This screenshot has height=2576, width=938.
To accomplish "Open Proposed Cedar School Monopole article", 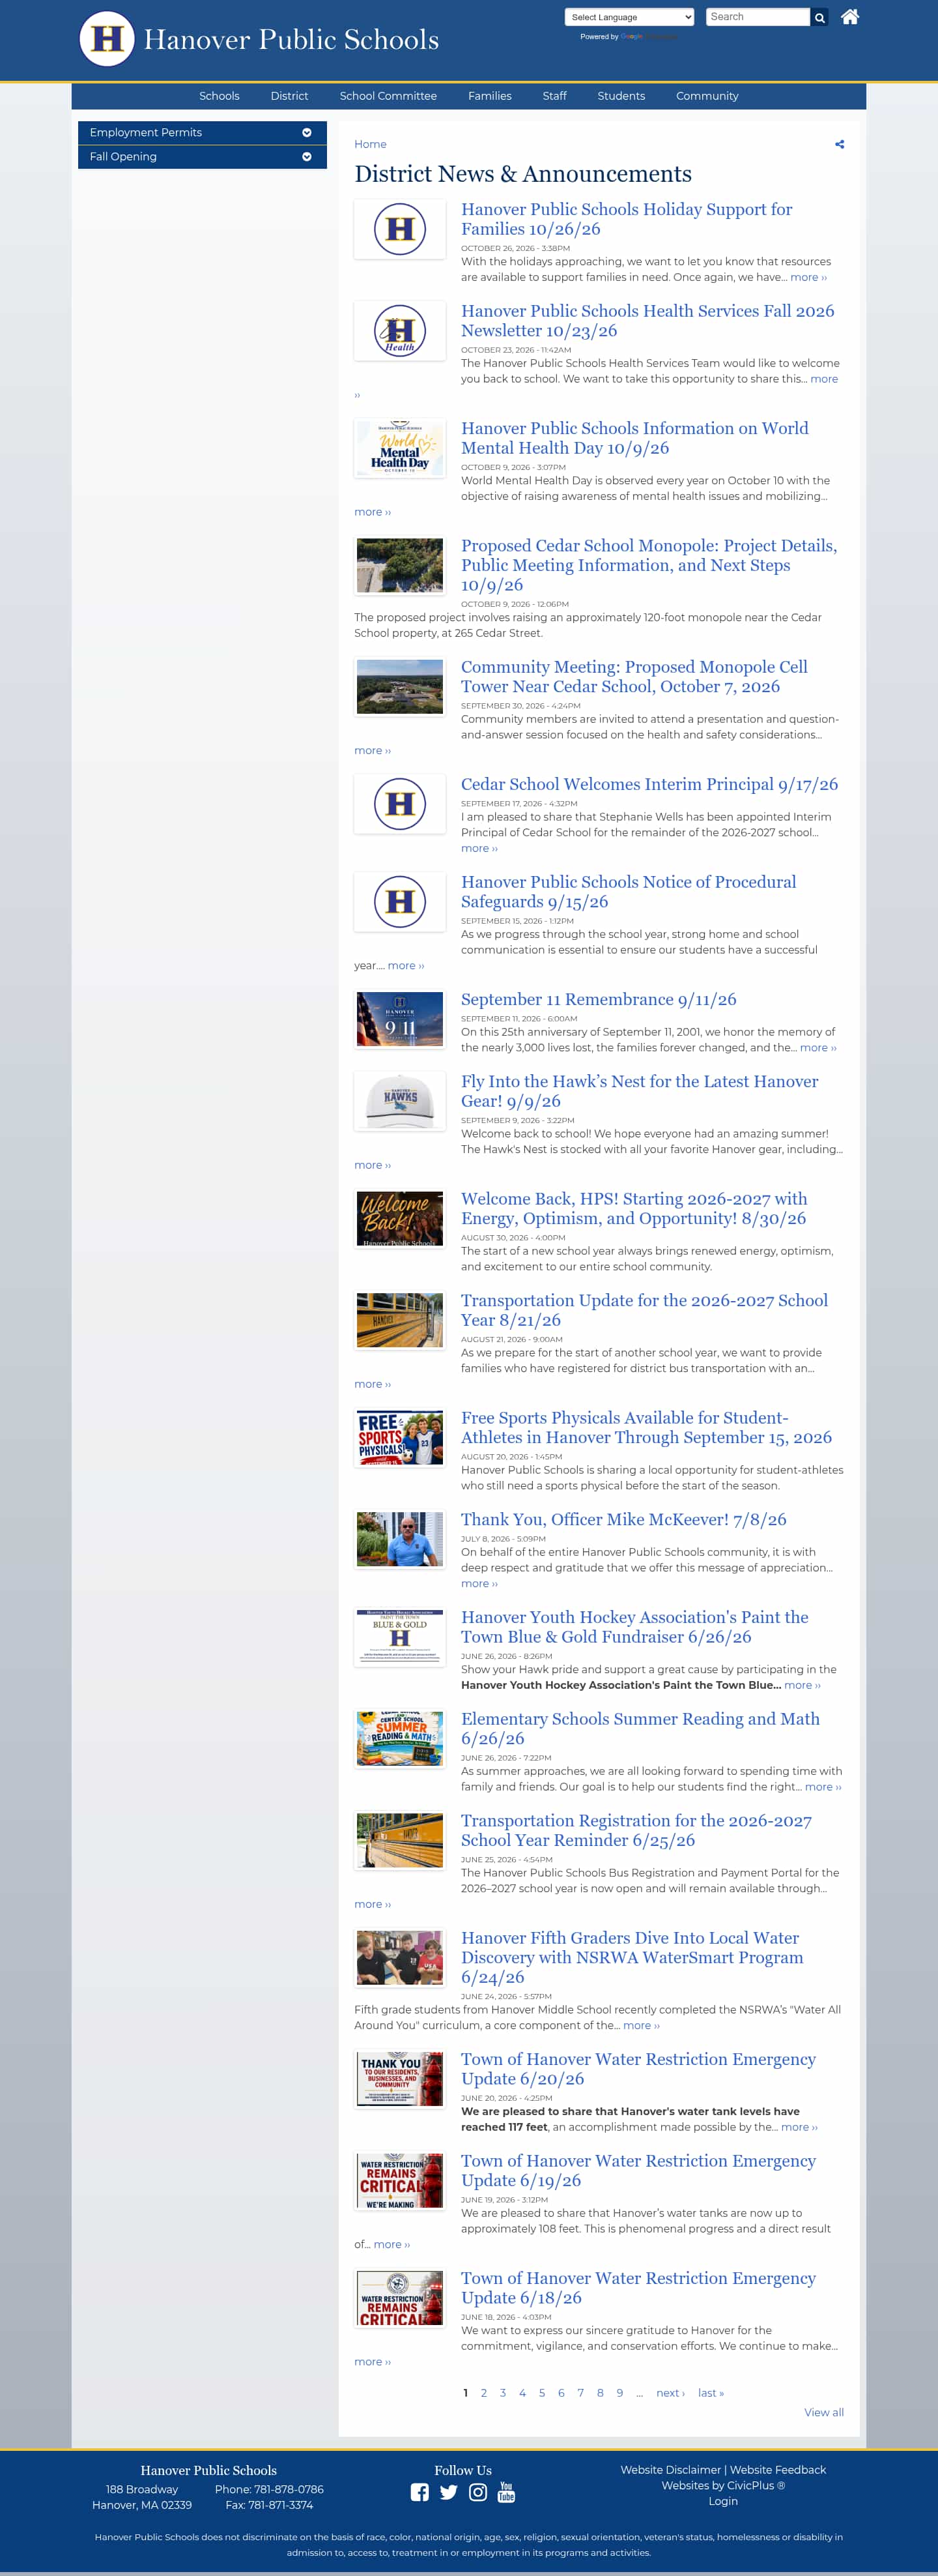I will click(x=648, y=565).
